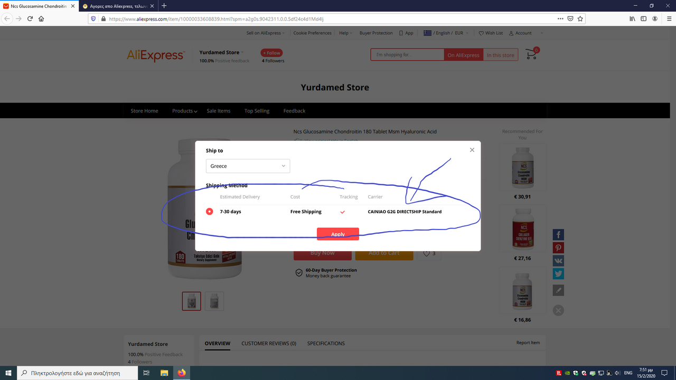This screenshot has height=380, width=676.
Task: Select first product image thumbnail
Action: pos(191,301)
